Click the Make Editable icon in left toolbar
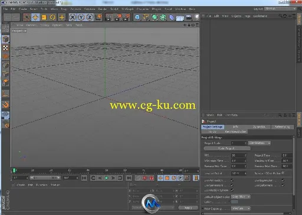Image resolution: width=302 pixels, height=215 pixels. pos(5,29)
